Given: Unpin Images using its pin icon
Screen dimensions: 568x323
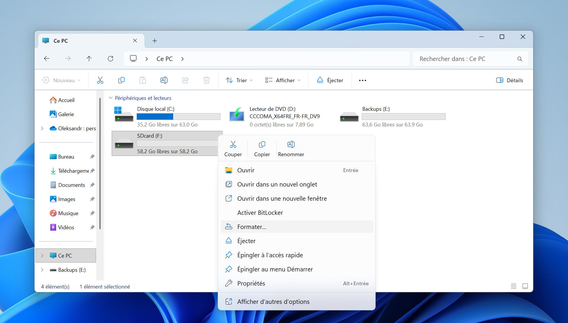Looking at the screenshot, I should point(92,199).
